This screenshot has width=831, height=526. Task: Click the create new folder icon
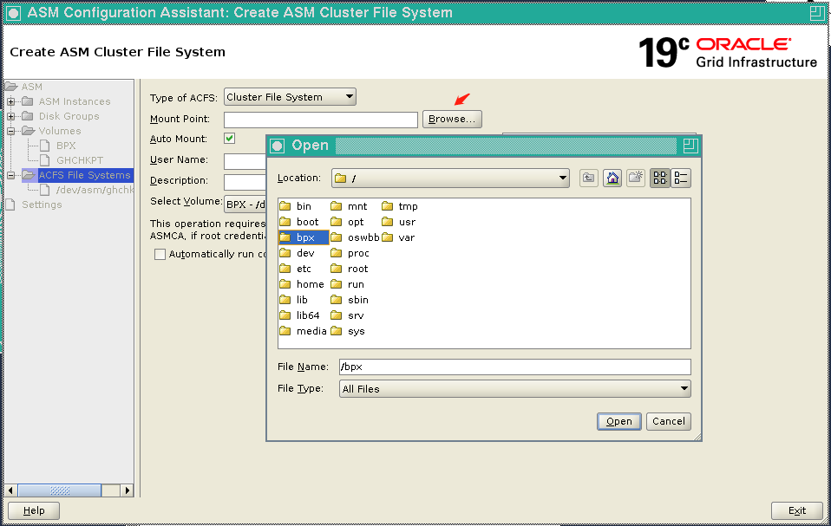(x=635, y=178)
